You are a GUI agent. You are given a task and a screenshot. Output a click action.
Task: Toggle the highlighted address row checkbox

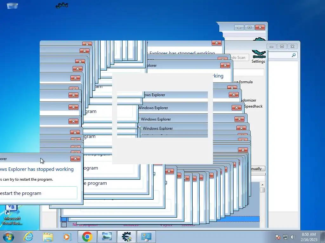tap(64, 219)
